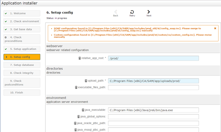The height and width of the screenshot is (132, 221).
Task: Open step 4. Check preconditions
Action: pos(22,39)
